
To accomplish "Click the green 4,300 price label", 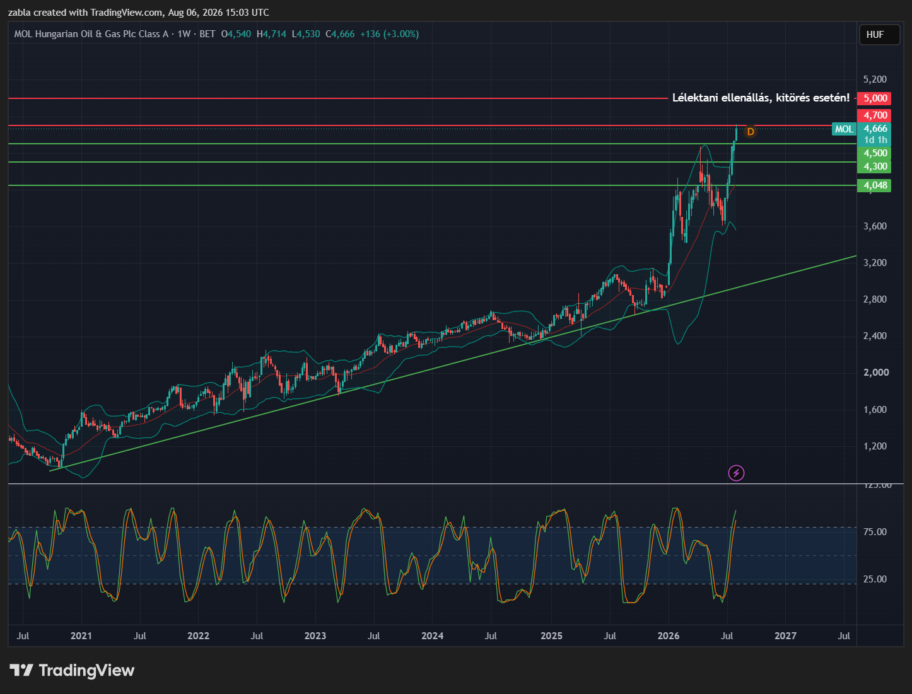I will [874, 166].
